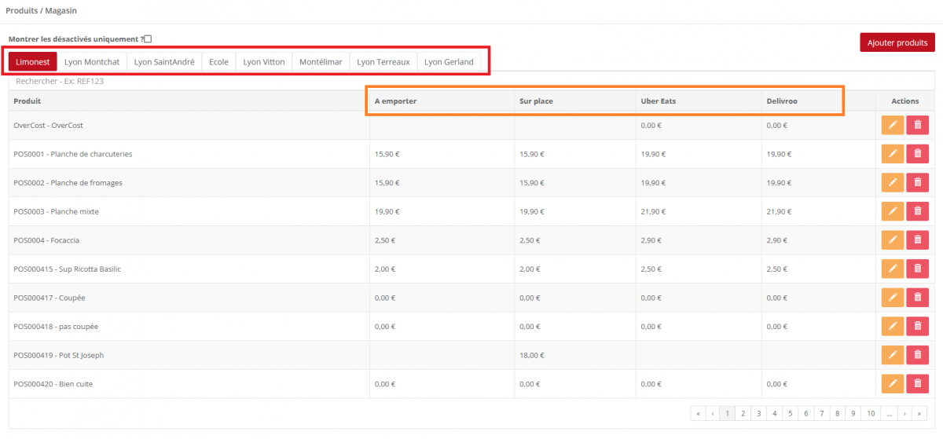The width and height of the screenshot is (943, 439).
Task: Expand the pagination ellipsis for more pages
Action: click(888, 413)
